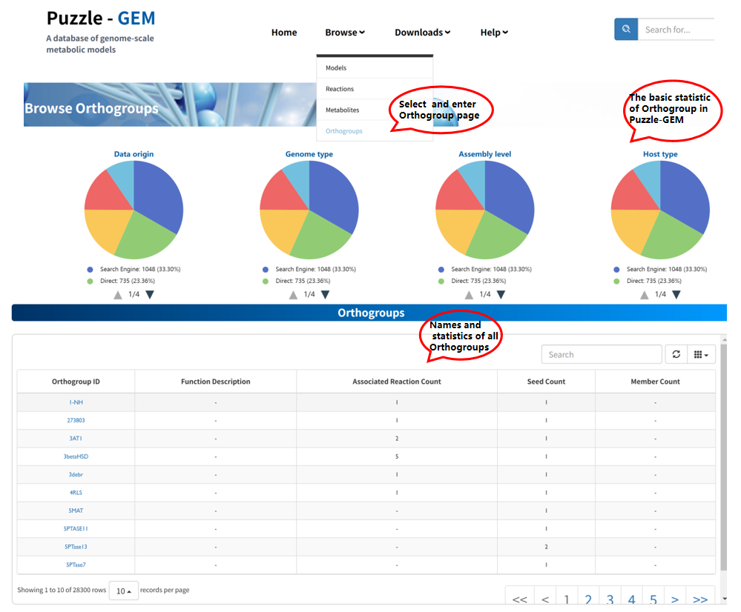Screen dimensions: 741x612
Task: Select Reactions in Browse menu
Action: pos(340,89)
